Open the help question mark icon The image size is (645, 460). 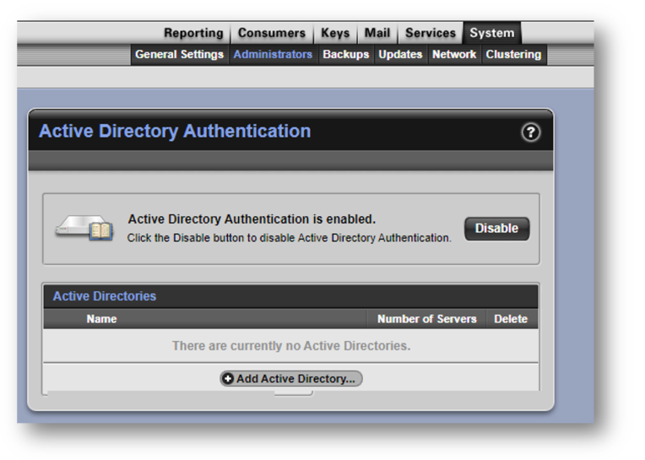click(x=531, y=133)
